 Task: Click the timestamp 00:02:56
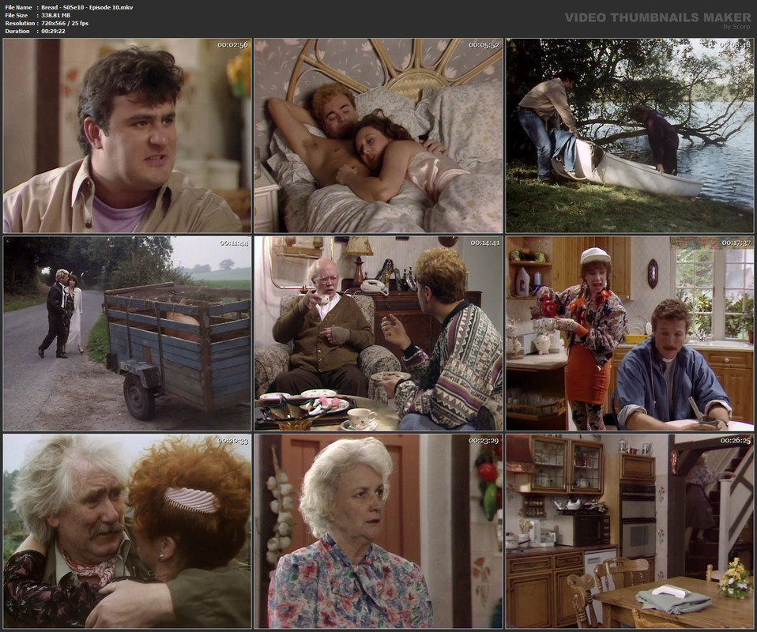[232, 45]
